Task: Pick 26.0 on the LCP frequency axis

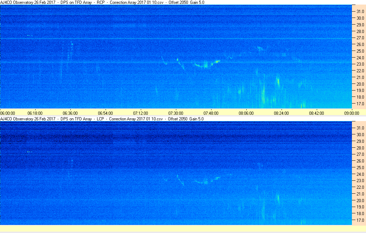Action: click(x=360, y=161)
